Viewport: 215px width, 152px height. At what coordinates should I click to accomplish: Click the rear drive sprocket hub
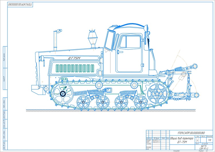click(157, 94)
